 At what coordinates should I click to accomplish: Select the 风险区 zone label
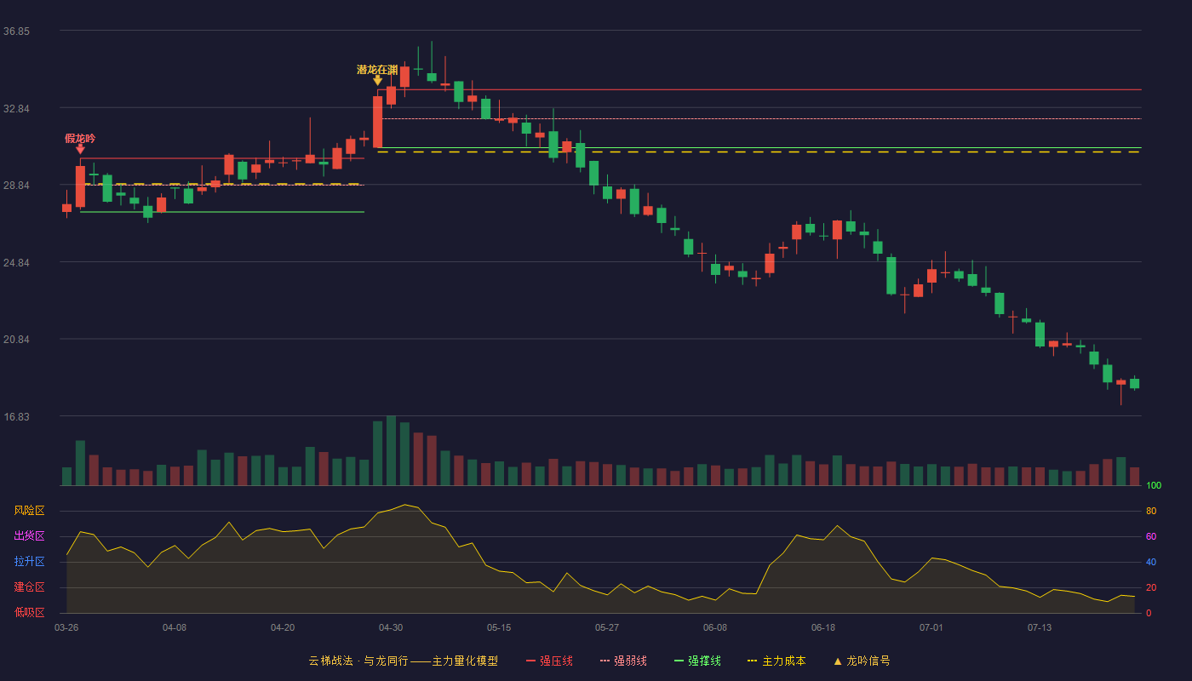[x=29, y=511]
